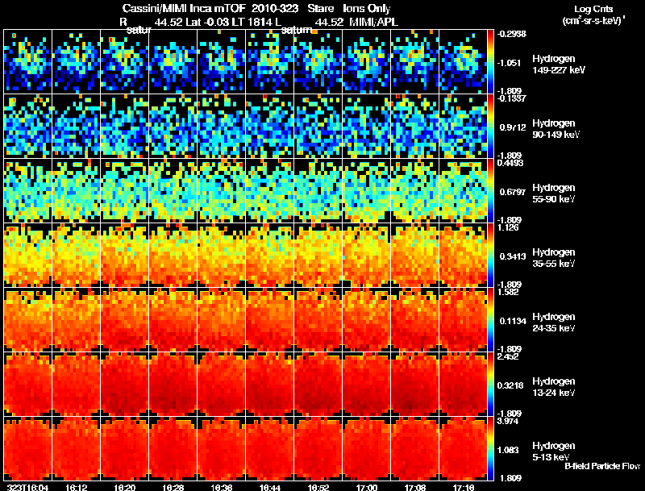Click the '16:44' time axis label
Image resolution: width=645 pixels, height=491 pixels.
(270, 487)
